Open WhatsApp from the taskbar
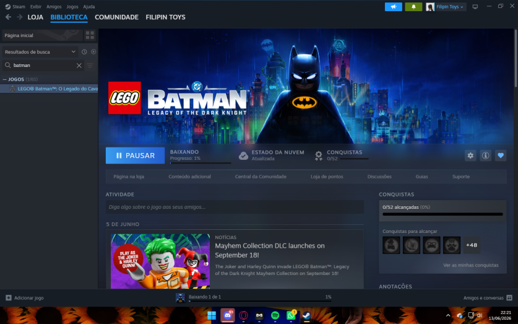The width and height of the screenshot is (518, 324). pyautogui.click(x=291, y=315)
